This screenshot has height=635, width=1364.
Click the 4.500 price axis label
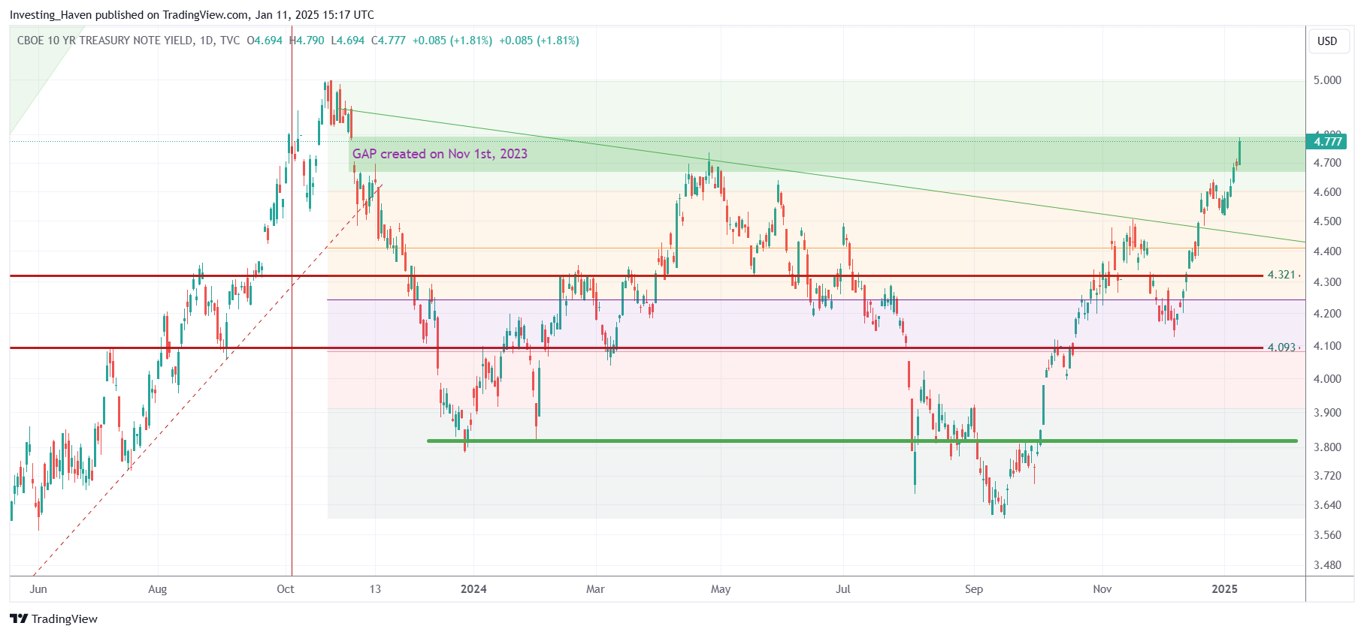pos(1327,221)
